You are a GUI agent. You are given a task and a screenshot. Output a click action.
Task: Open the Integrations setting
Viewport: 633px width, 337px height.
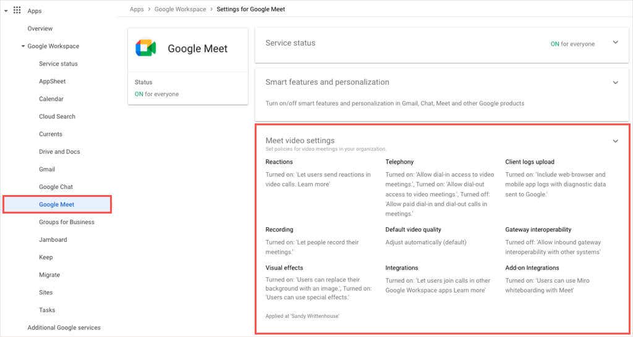tap(401, 268)
